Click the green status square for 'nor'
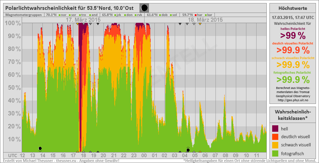The width and height of the screenshot is (319, 163). click(x=60, y=15)
